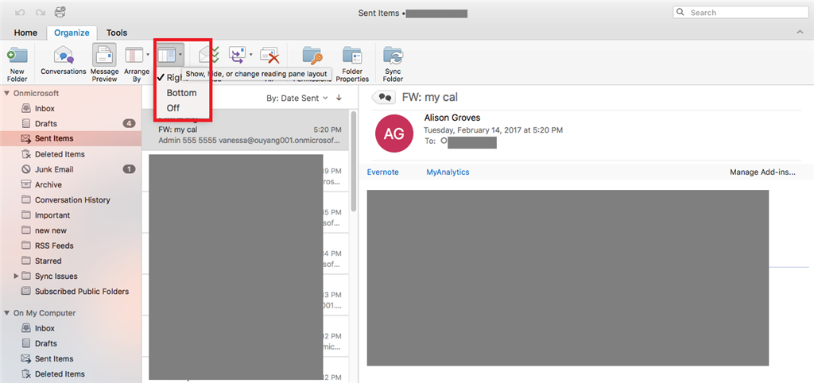Image resolution: width=814 pixels, height=383 pixels.
Task: Collapse the ribbon with the chevron
Action: coord(800,33)
